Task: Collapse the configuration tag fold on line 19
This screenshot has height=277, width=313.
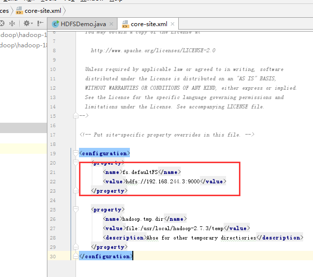Action: [76, 153]
